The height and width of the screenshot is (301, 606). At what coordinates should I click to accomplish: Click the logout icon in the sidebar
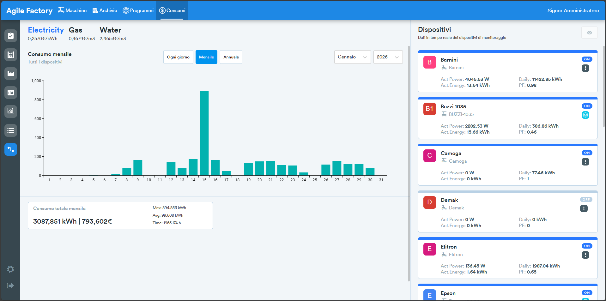(x=10, y=286)
